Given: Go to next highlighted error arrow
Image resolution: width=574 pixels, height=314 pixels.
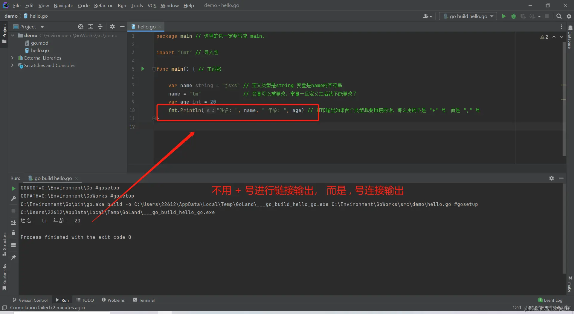Looking at the screenshot, I should [562, 37].
